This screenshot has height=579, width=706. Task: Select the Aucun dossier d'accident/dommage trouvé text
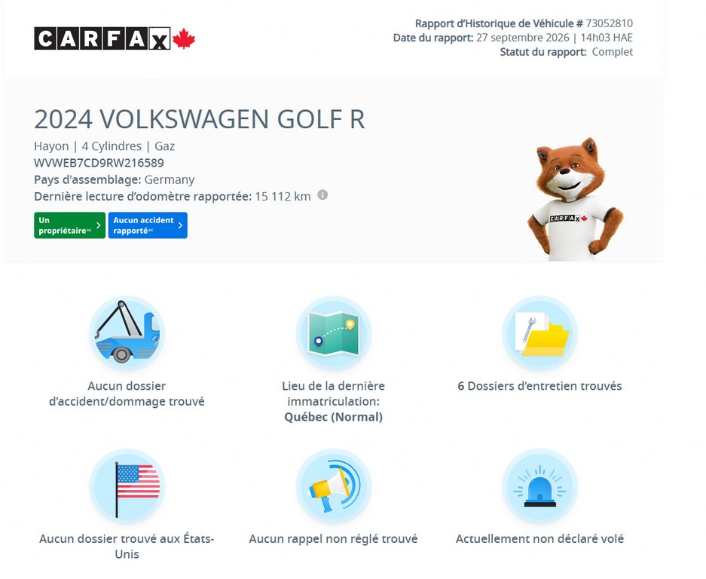point(127,394)
